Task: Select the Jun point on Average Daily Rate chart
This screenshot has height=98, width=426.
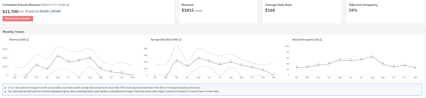Action: [x=209, y=61]
